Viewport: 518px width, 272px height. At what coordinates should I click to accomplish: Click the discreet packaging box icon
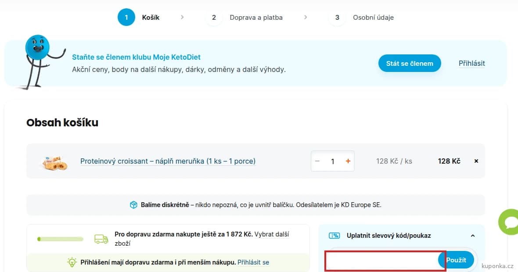133,205
